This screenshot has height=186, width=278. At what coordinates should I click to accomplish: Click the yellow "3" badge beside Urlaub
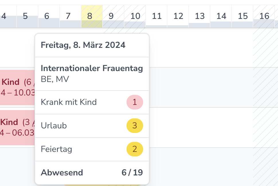click(135, 126)
